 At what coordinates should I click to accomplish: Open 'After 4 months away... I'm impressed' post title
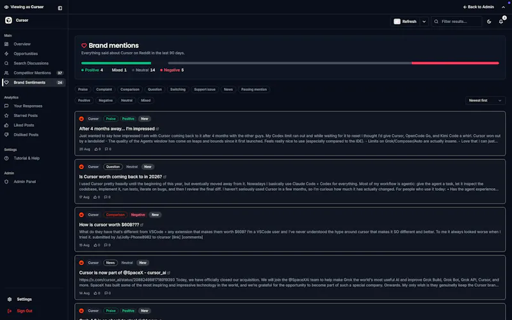[117, 129]
